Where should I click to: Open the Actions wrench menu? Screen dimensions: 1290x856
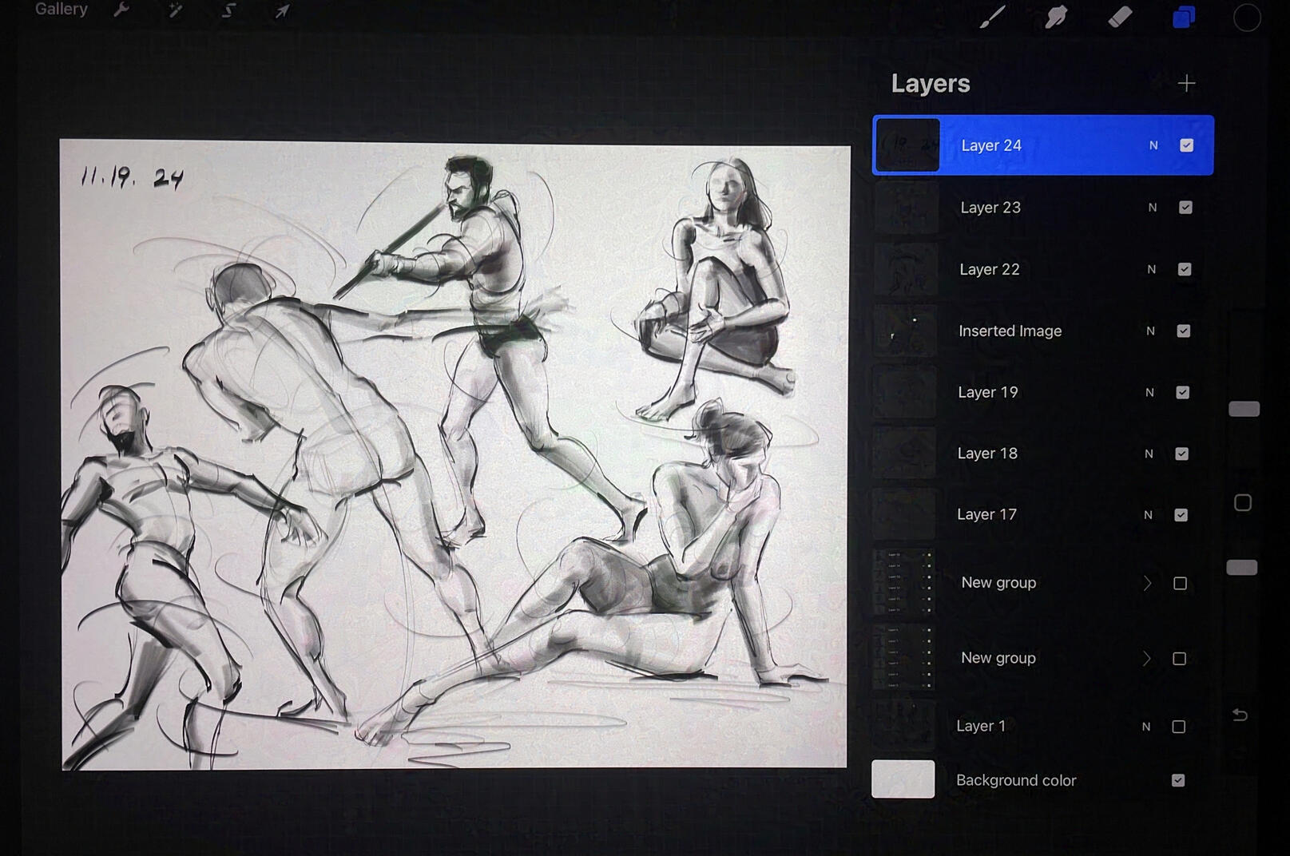click(x=121, y=10)
